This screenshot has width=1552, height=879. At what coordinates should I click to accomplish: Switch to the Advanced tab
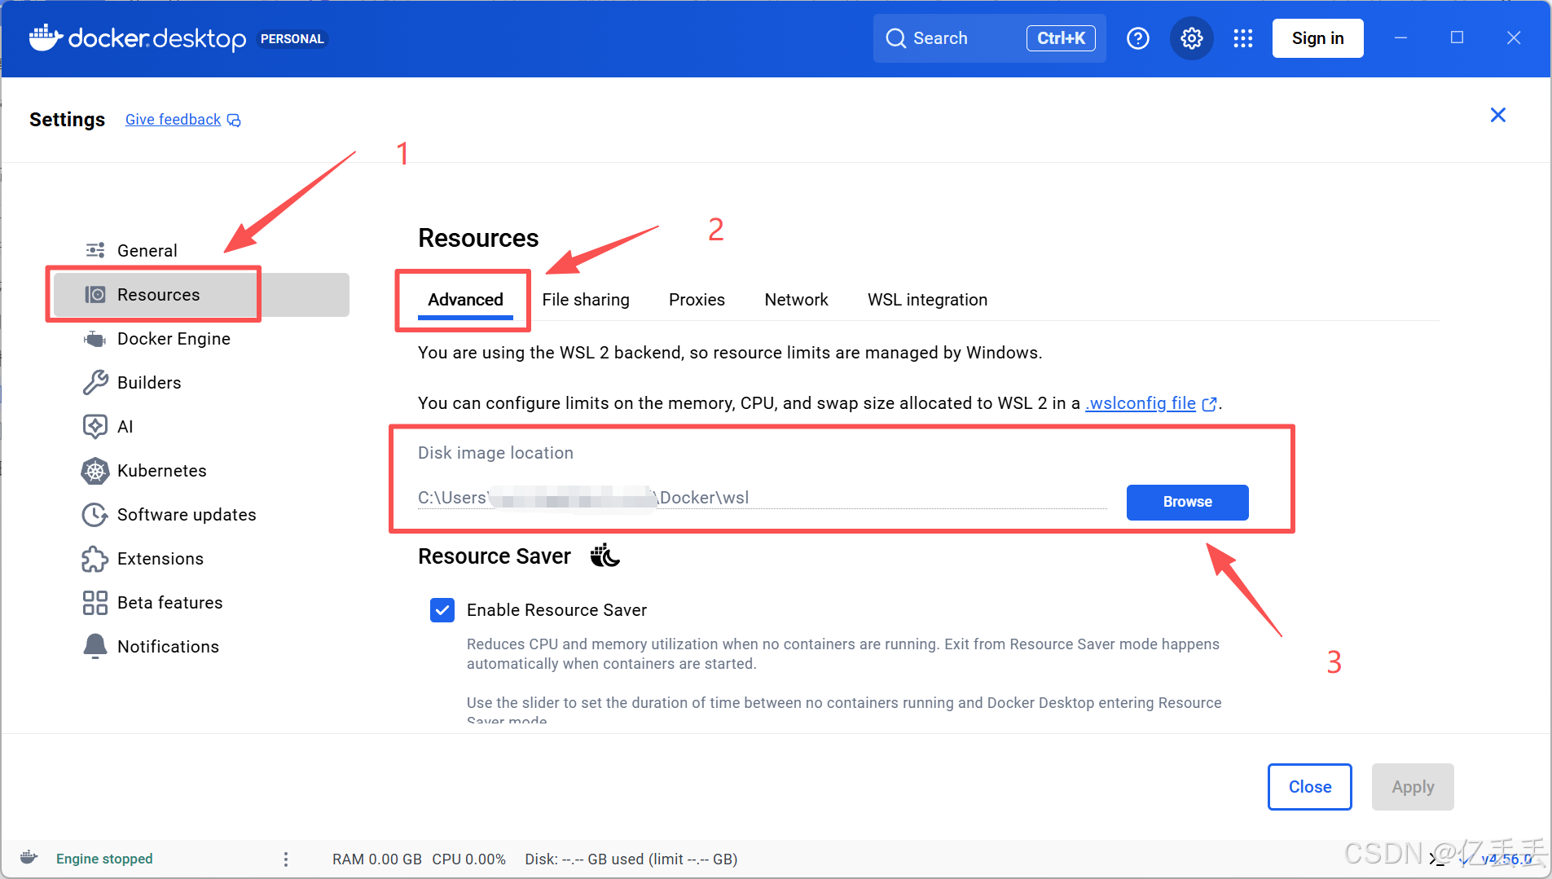(465, 300)
